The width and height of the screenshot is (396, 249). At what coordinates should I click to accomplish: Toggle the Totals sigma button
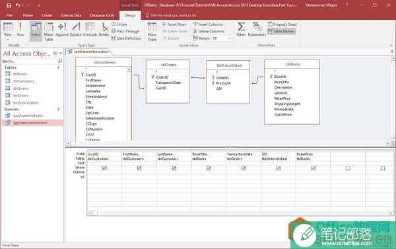coord(241,29)
